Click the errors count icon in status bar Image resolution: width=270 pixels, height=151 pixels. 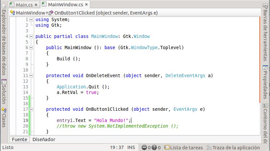tap(144, 147)
